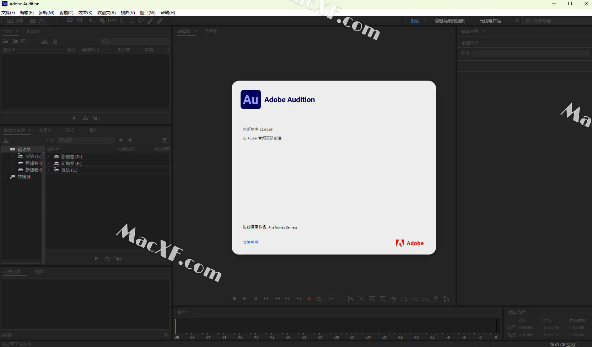Switch to the 视频 tab
Screen dimensions: 592x347
(39, 272)
